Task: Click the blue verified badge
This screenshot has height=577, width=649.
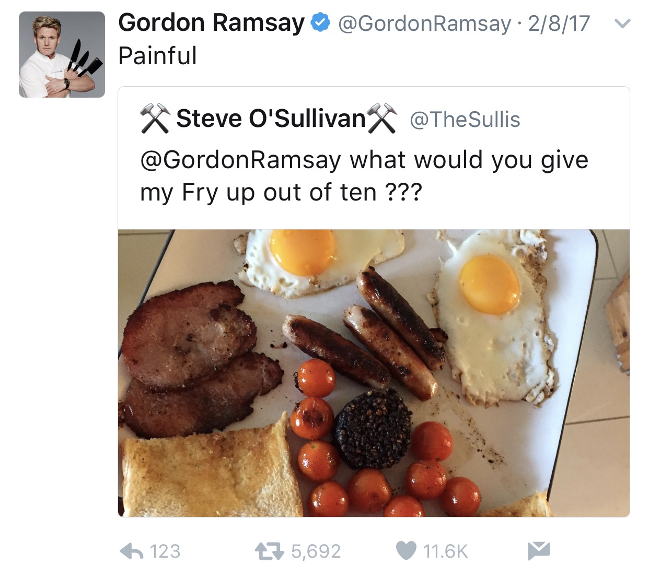Action: 320,22
